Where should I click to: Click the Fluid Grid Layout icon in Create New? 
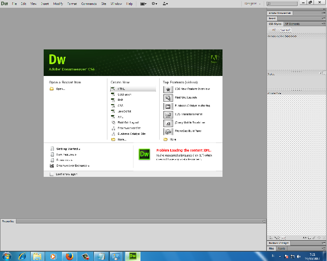coord(113,123)
